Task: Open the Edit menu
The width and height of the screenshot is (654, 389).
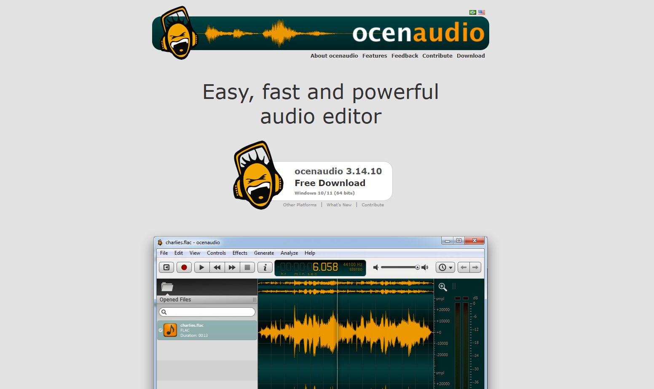Action: (179, 253)
